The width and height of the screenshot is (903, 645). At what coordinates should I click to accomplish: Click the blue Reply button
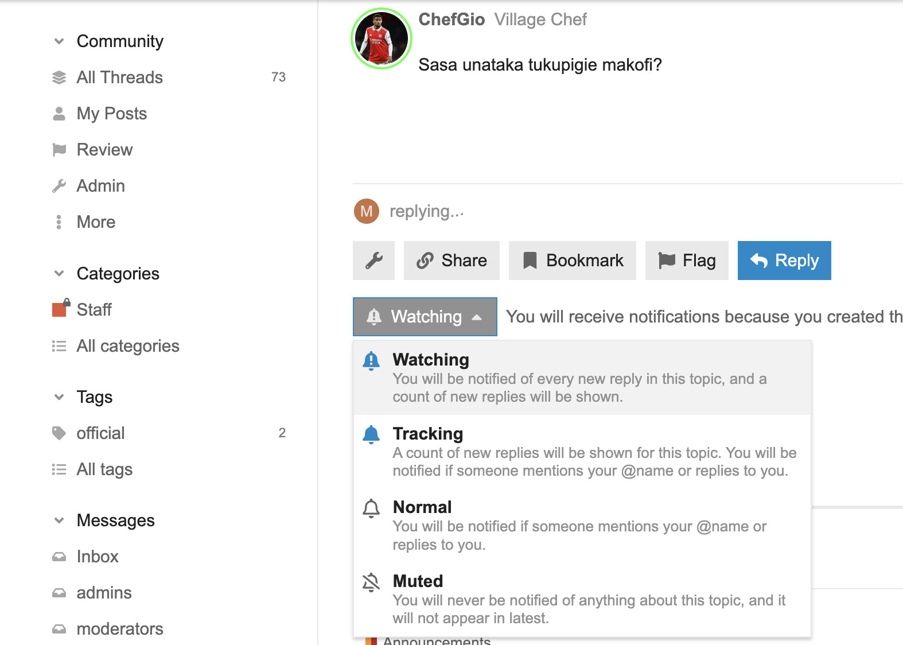tap(784, 261)
